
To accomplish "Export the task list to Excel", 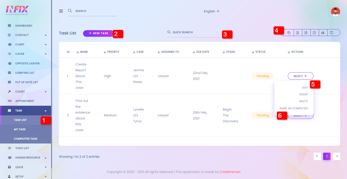I will (x=297, y=33).
